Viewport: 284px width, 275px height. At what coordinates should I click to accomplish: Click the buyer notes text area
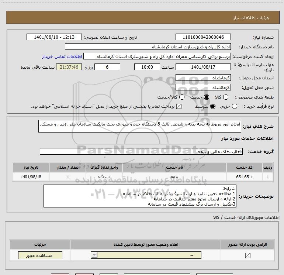coord(140,196)
